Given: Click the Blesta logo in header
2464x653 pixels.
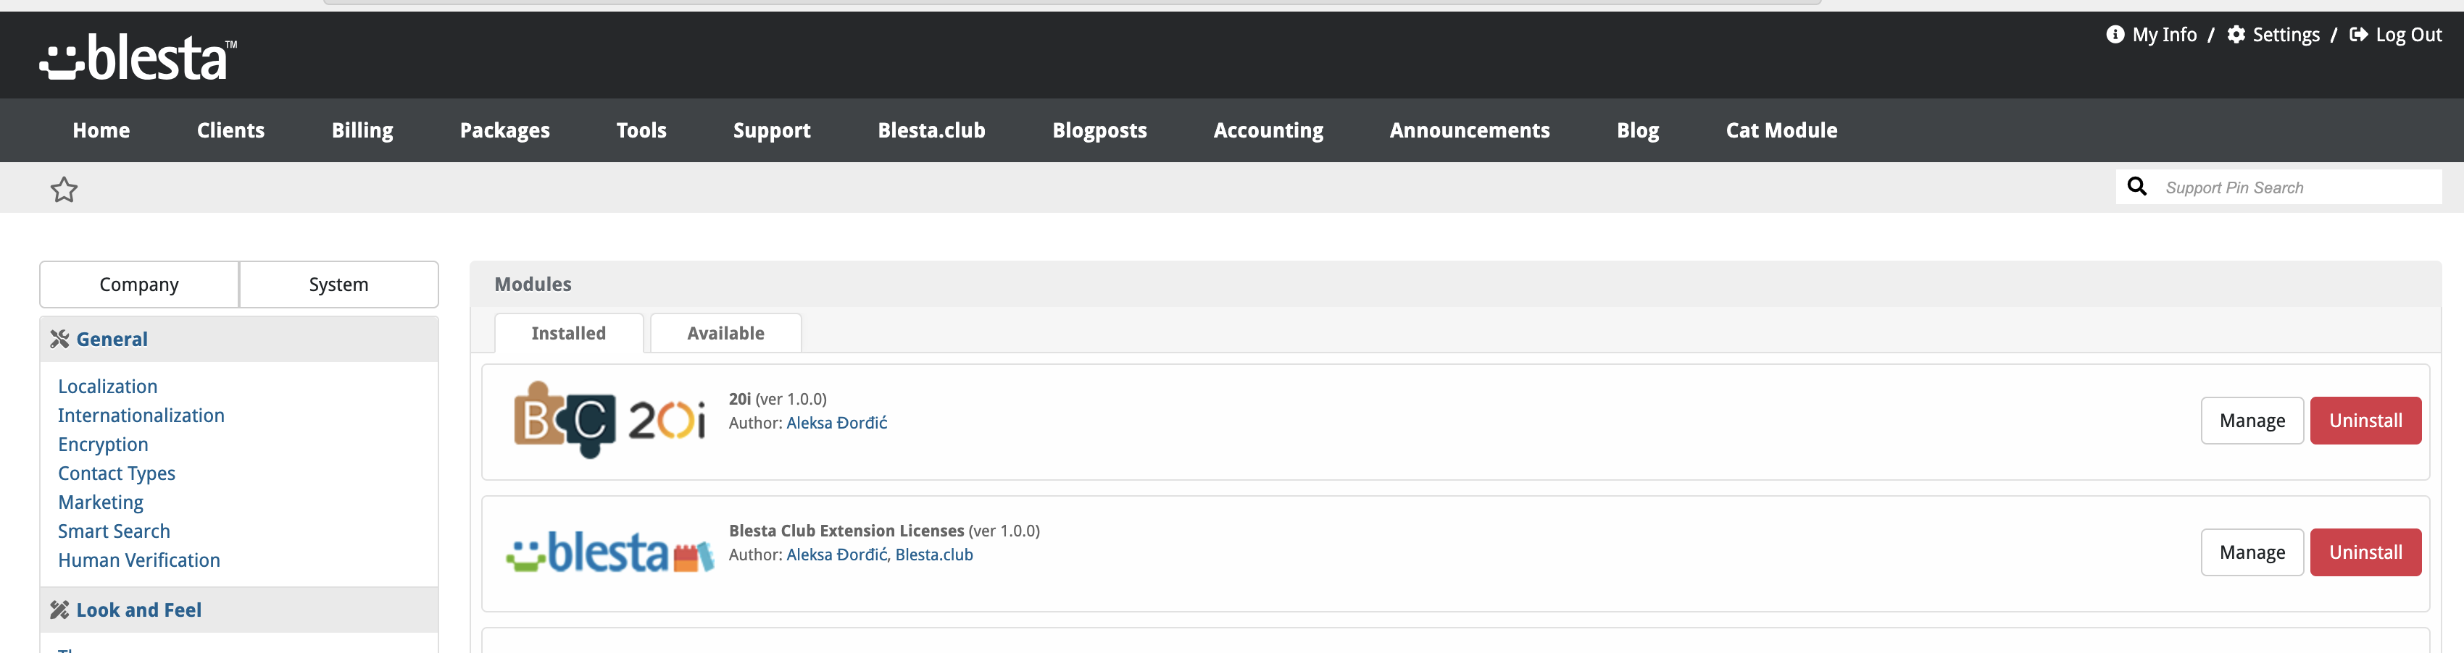Looking at the screenshot, I should click(x=138, y=57).
